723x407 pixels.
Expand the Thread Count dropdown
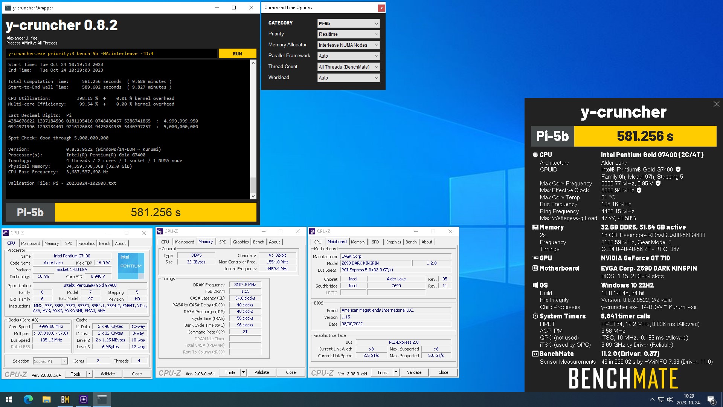[x=348, y=67]
